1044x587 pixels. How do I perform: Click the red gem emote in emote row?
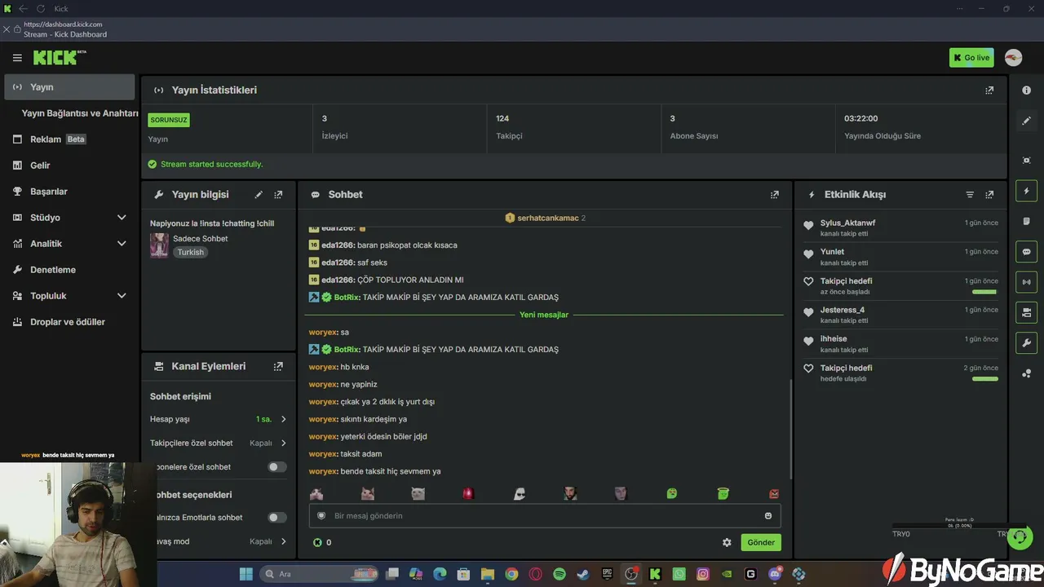point(468,493)
